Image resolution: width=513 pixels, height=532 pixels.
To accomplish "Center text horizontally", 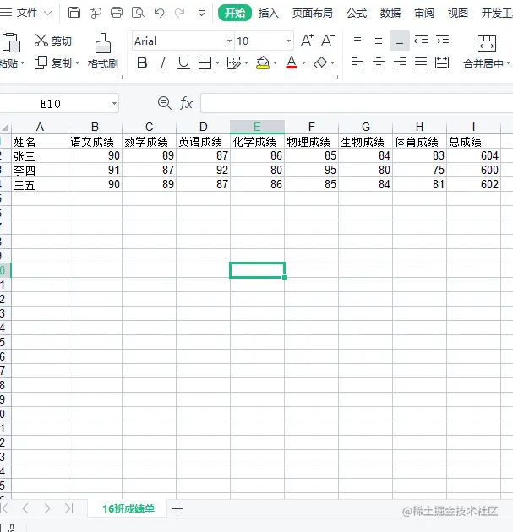I will pos(379,62).
